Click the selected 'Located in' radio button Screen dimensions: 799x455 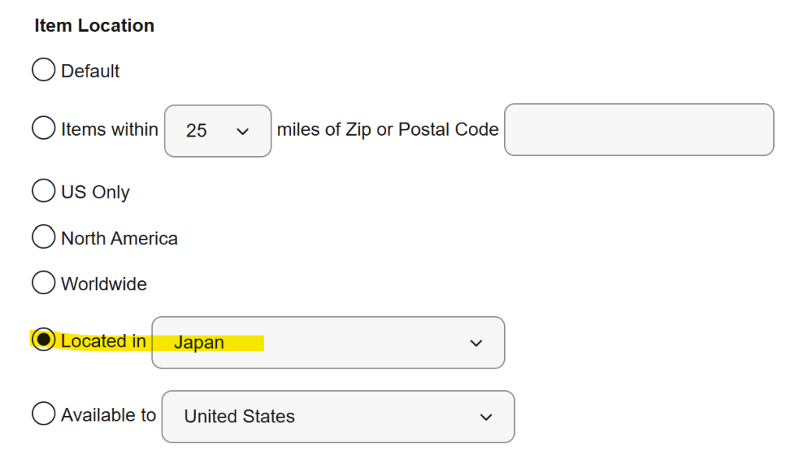[44, 340]
